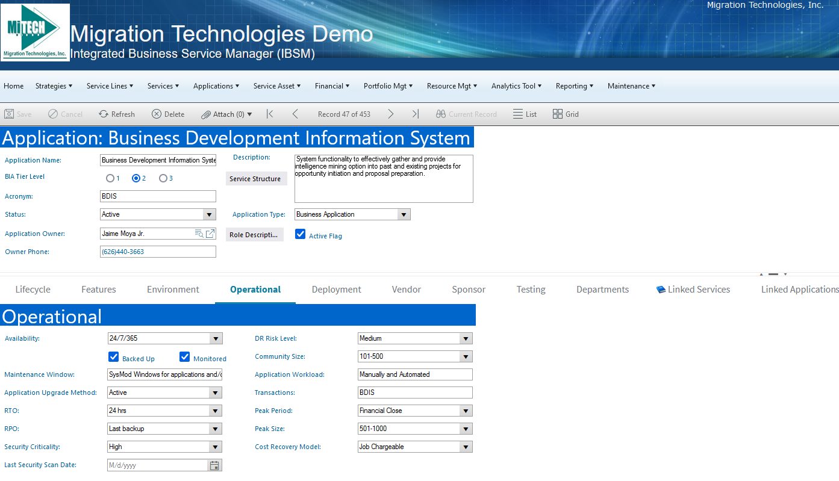This screenshot has width=839, height=481.
Task: Click inside the Transactions input field
Action: pos(414,392)
